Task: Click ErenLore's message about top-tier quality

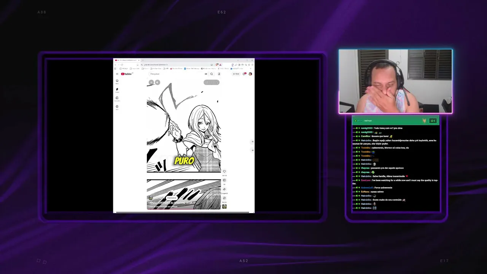Action: point(395,182)
